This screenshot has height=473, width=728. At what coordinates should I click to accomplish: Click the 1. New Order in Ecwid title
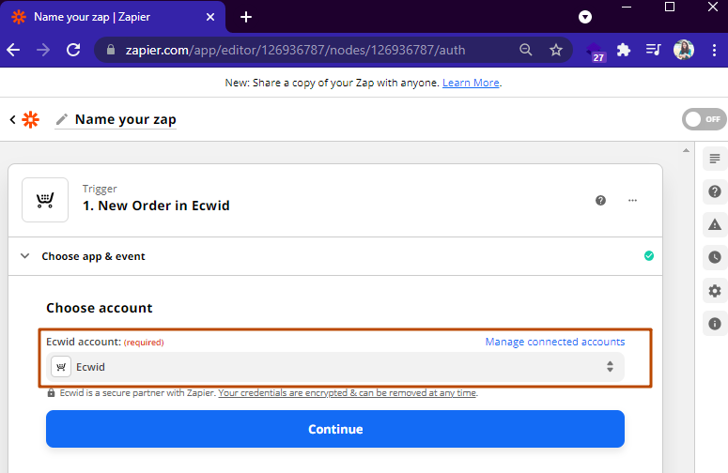click(x=156, y=206)
